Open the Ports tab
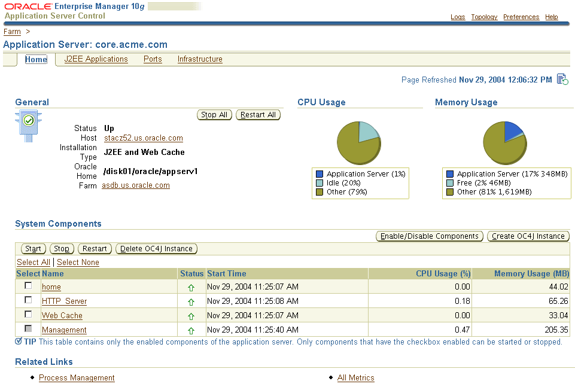Screen dimensions: 575x387 (x=153, y=59)
